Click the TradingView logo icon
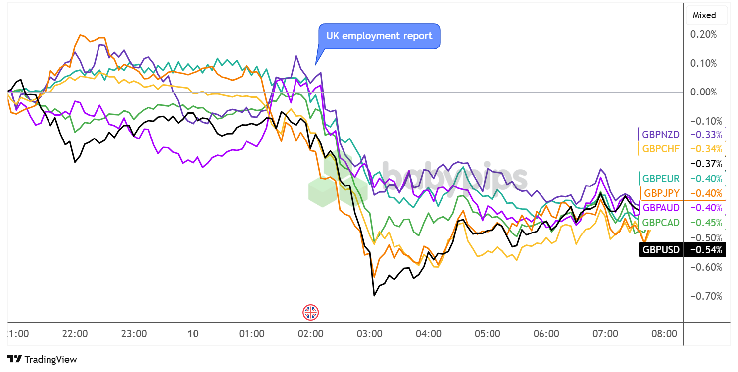The height and width of the screenshot is (372, 738). (x=14, y=359)
